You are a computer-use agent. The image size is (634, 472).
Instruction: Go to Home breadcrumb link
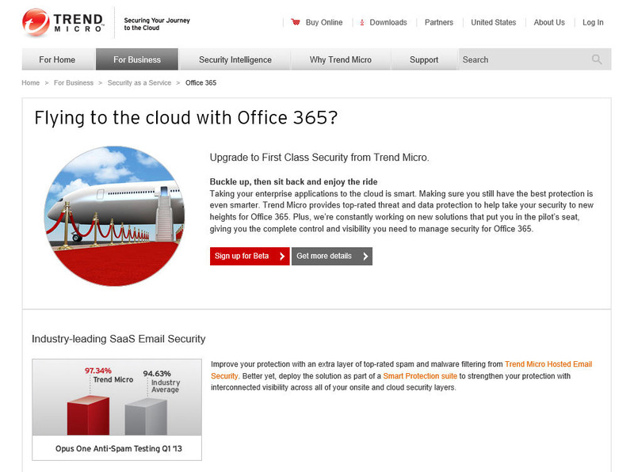[31, 82]
